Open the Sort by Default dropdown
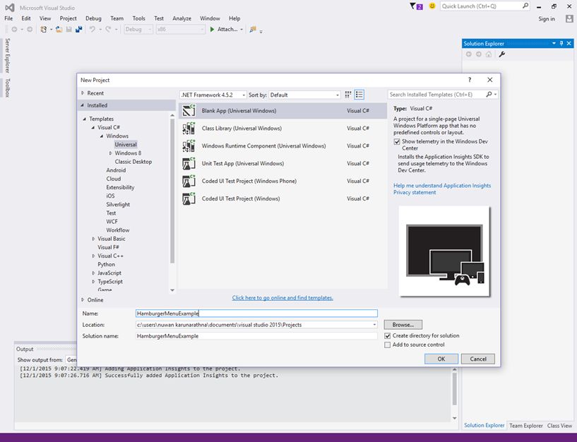Screen dimensions: 577x442 [x=304, y=95]
